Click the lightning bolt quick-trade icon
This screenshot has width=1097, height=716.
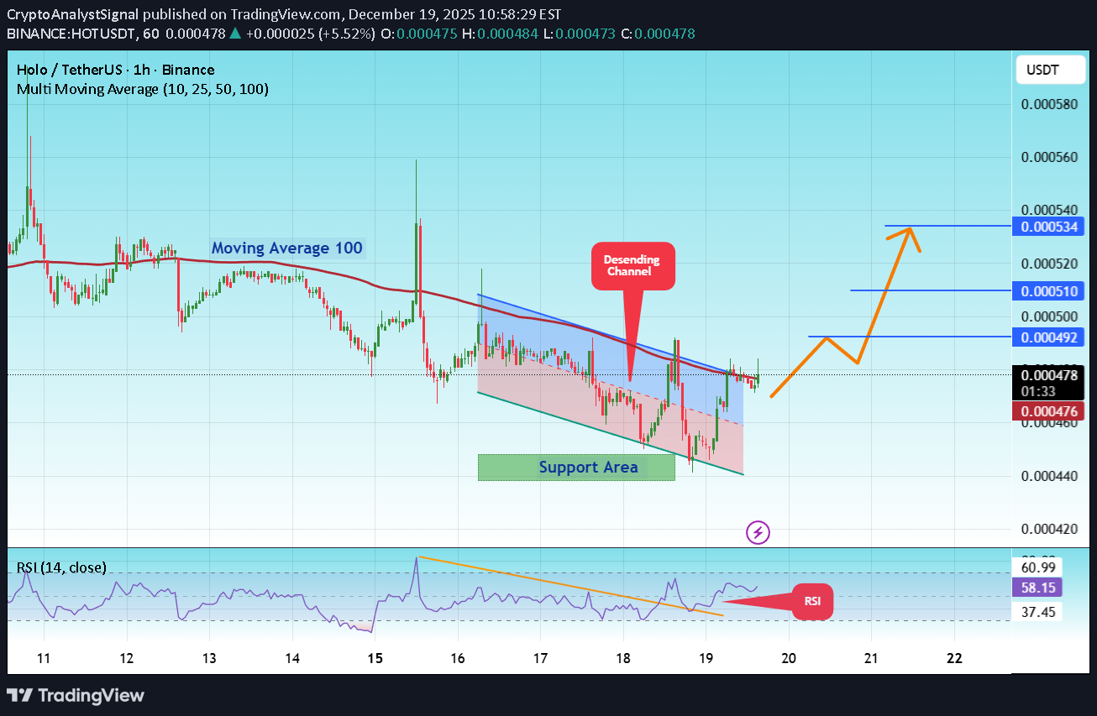click(x=757, y=533)
